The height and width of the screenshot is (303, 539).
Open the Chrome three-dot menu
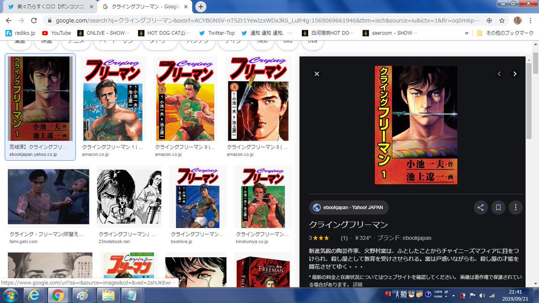pyautogui.click(x=531, y=21)
